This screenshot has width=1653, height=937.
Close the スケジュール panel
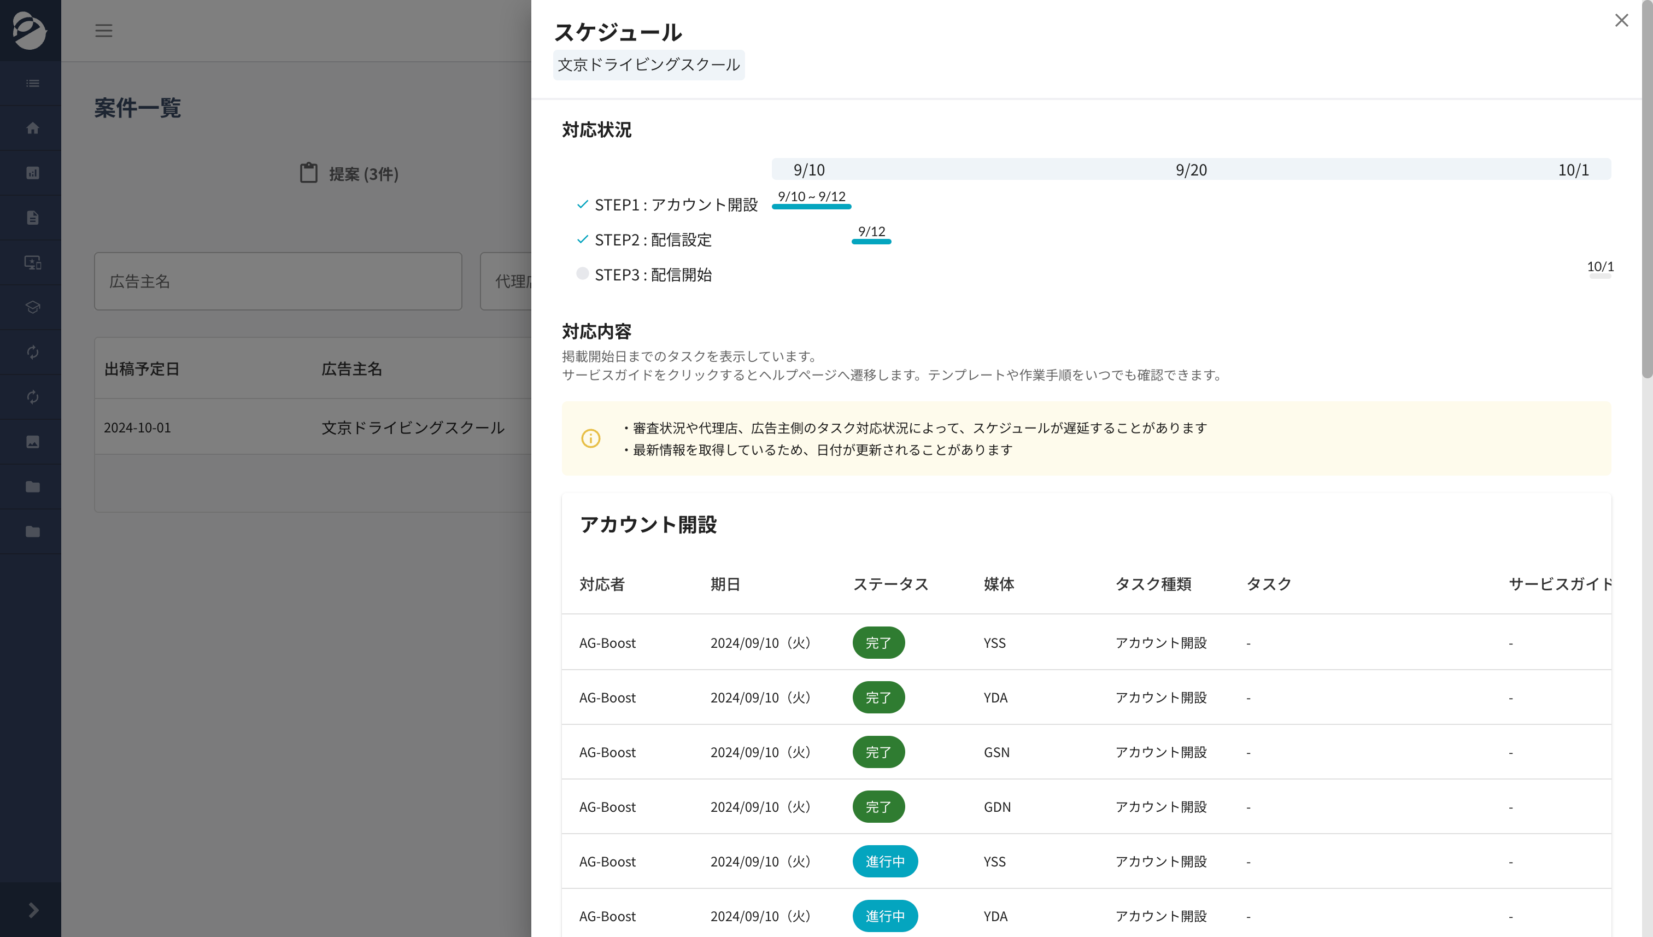coord(1621,21)
